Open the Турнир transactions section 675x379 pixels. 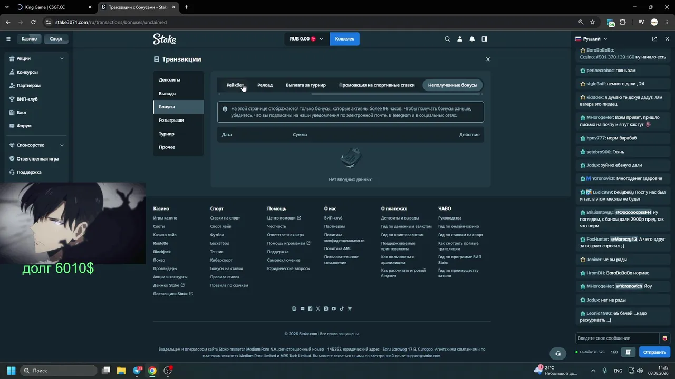(x=178, y=134)
